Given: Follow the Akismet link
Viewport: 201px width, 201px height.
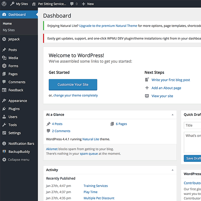Looking at the screenshot, I should click(x=52, y=149).
